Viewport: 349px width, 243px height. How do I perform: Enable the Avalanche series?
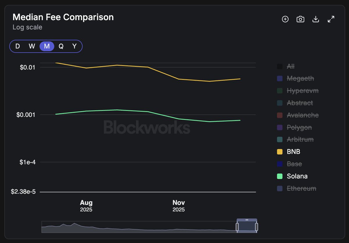tap(298, 115)
